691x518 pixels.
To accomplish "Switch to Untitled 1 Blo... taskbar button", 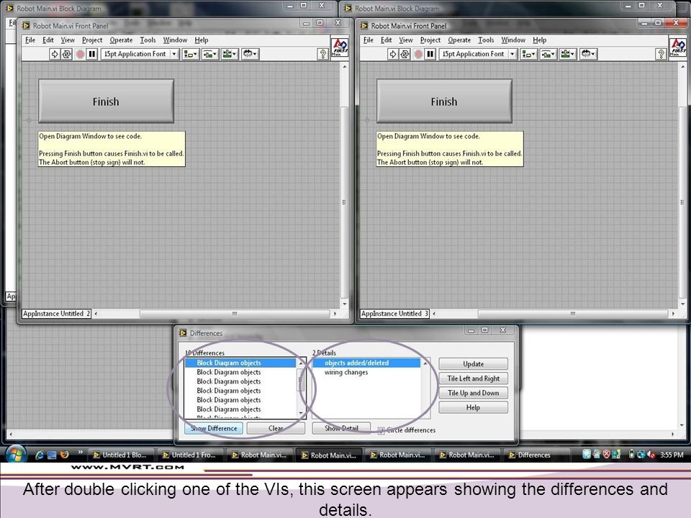I will point(121,455).
